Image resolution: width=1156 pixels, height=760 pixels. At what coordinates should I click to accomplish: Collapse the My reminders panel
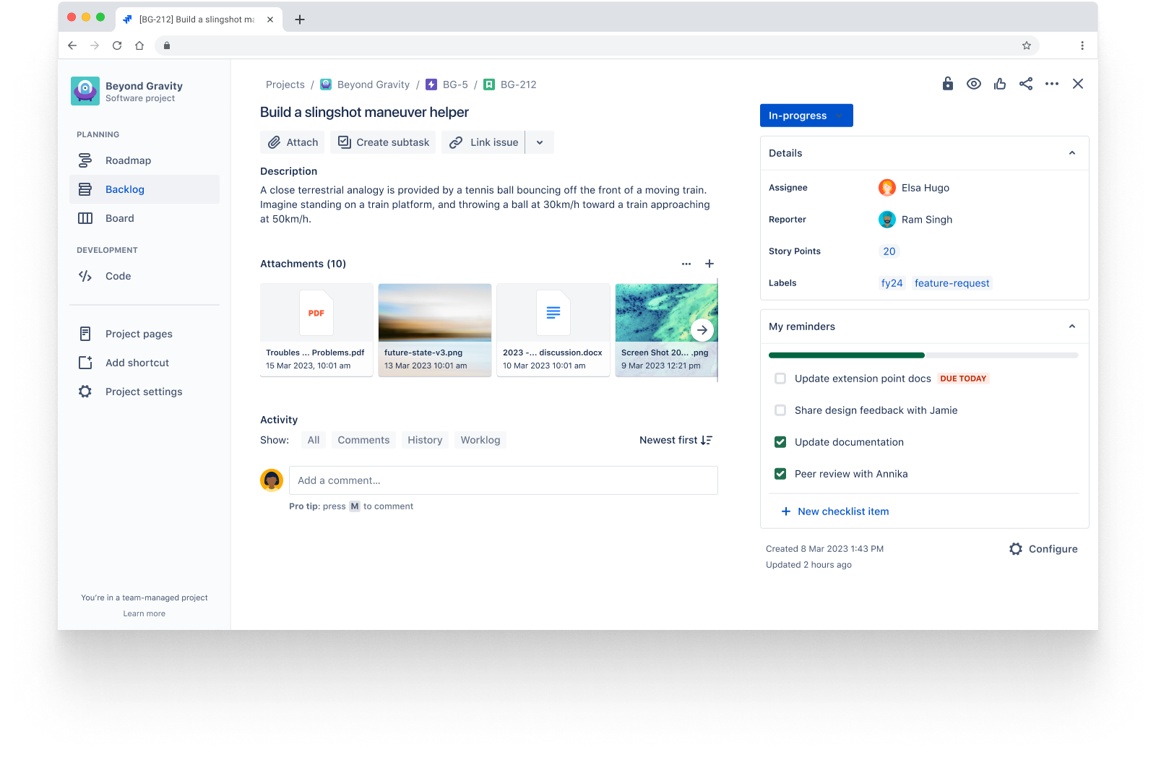[x=1072, y=327]
